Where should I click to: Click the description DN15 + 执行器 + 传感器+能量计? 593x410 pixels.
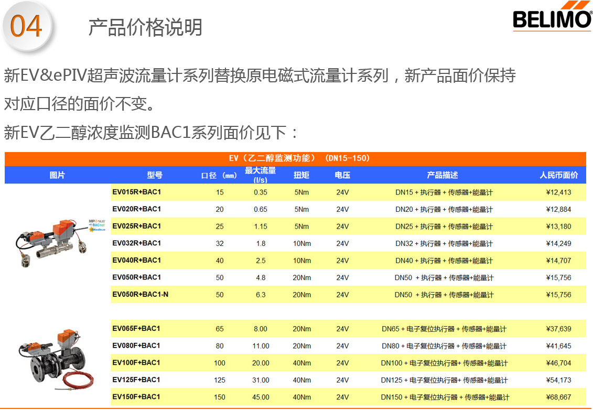click(x=444, y=192)
